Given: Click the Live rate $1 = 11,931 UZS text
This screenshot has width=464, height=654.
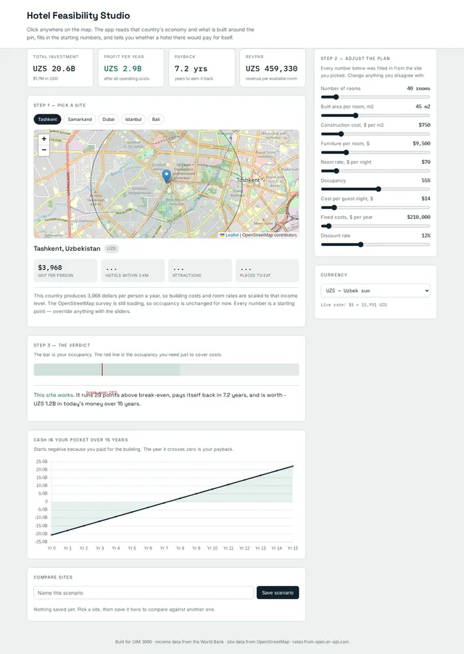Looking at the screenshot, I should (354, 305).
